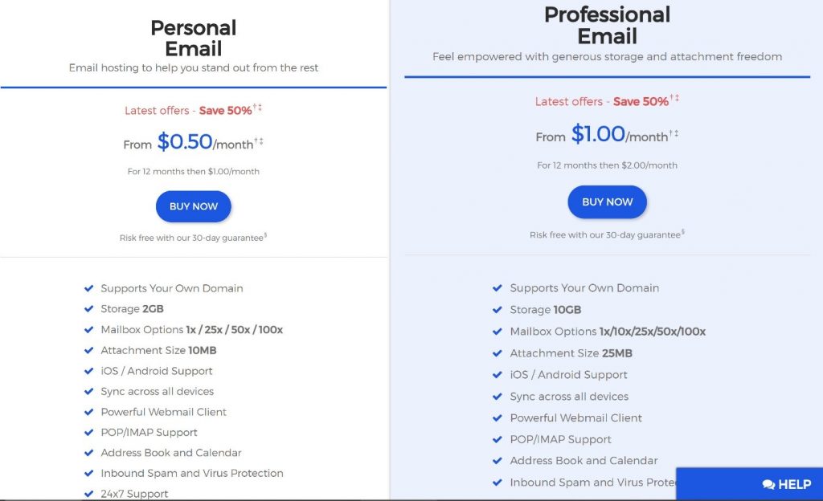Click Personal Email BUY NOW button
The height and width of the screenshot is (501, 823).
pyautogui.click(x=193, y=206)
